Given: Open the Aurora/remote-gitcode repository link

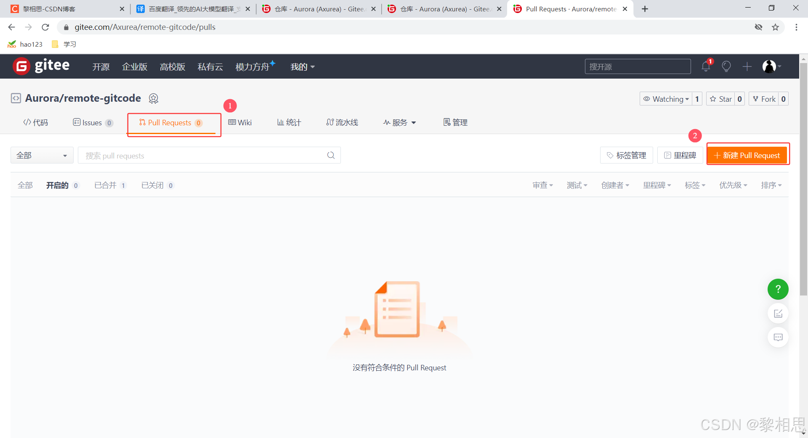Looking at the screenshot, I should (83, 98).
